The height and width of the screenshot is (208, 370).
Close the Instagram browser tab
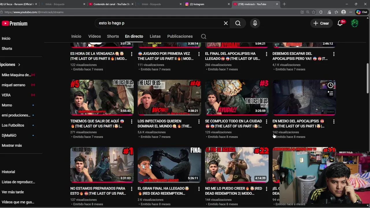click(229, 4)
